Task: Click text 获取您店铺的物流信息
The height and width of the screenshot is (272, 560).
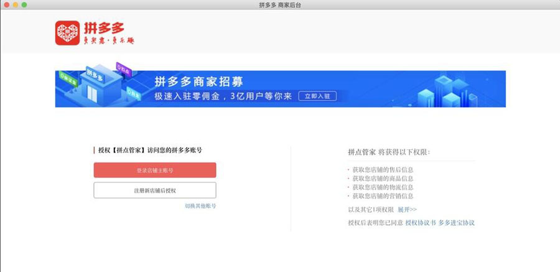Action: point(383,187)
